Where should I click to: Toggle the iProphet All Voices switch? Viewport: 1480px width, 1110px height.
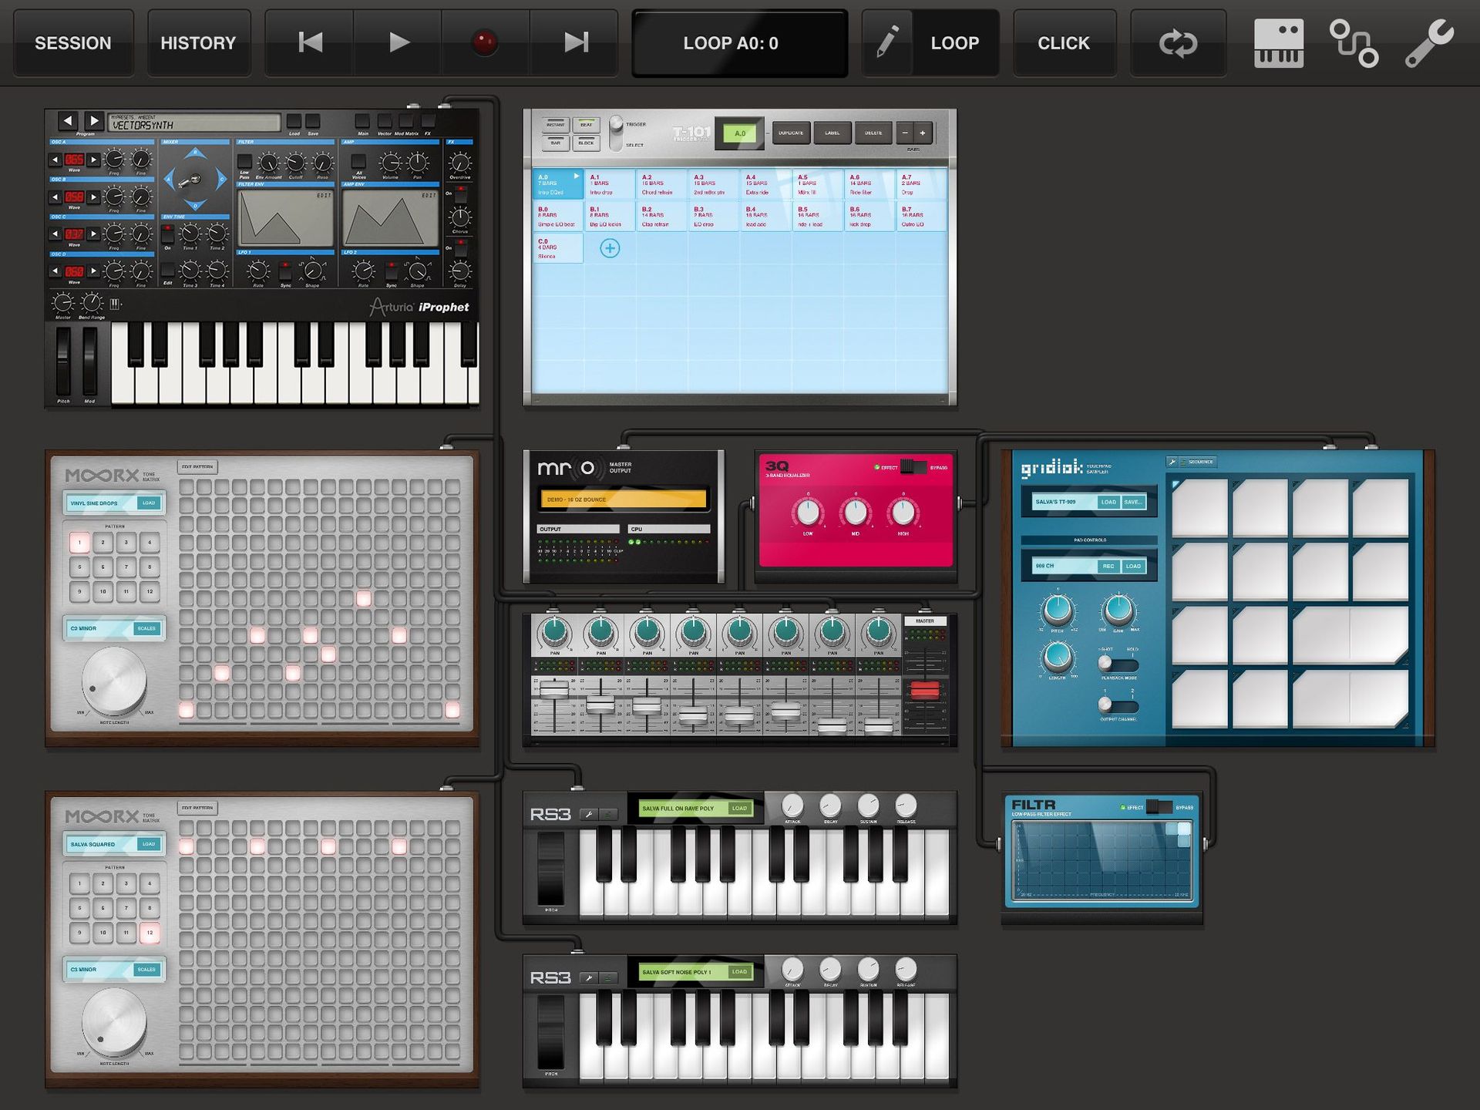[358, 162]
